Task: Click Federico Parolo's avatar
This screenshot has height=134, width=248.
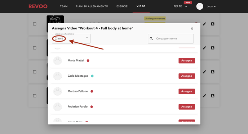Action: tap(58, 107)
